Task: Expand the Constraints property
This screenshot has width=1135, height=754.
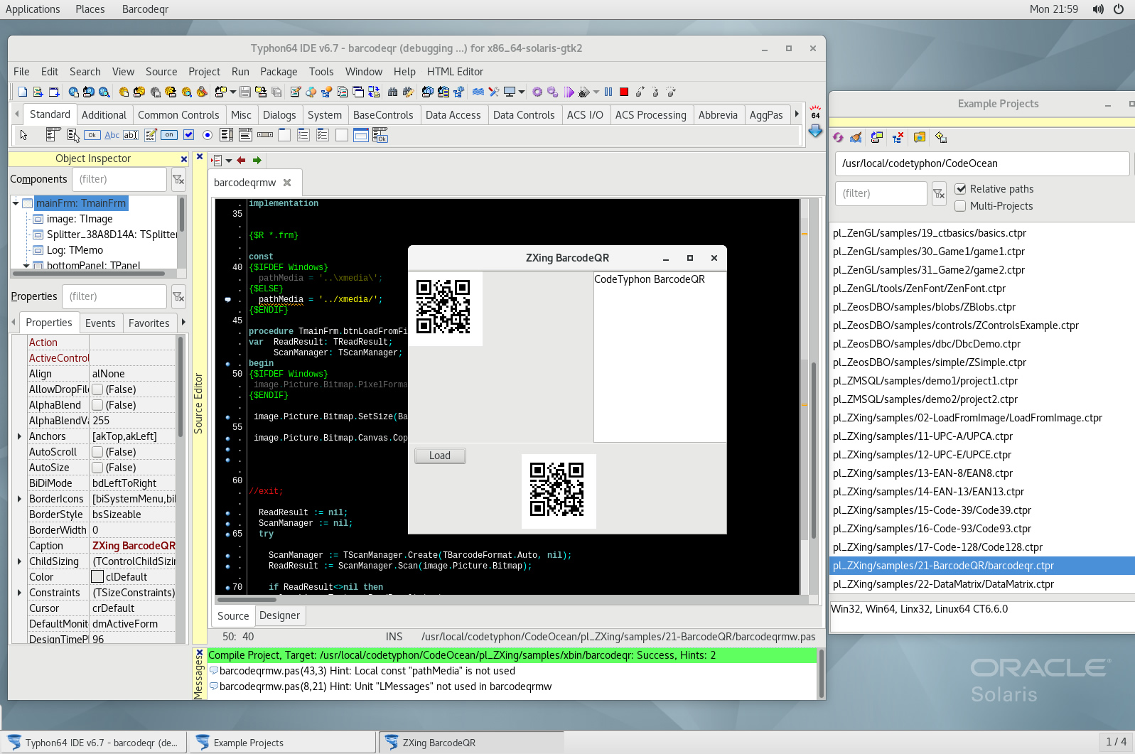Action: coord(19,593)
